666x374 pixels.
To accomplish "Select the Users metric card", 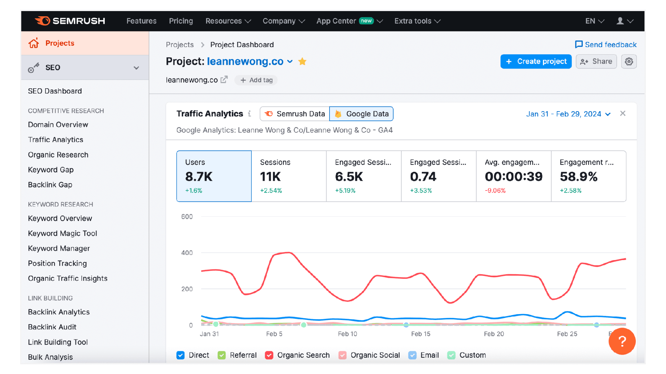I will pyautogui.click(x=214, y=176).
